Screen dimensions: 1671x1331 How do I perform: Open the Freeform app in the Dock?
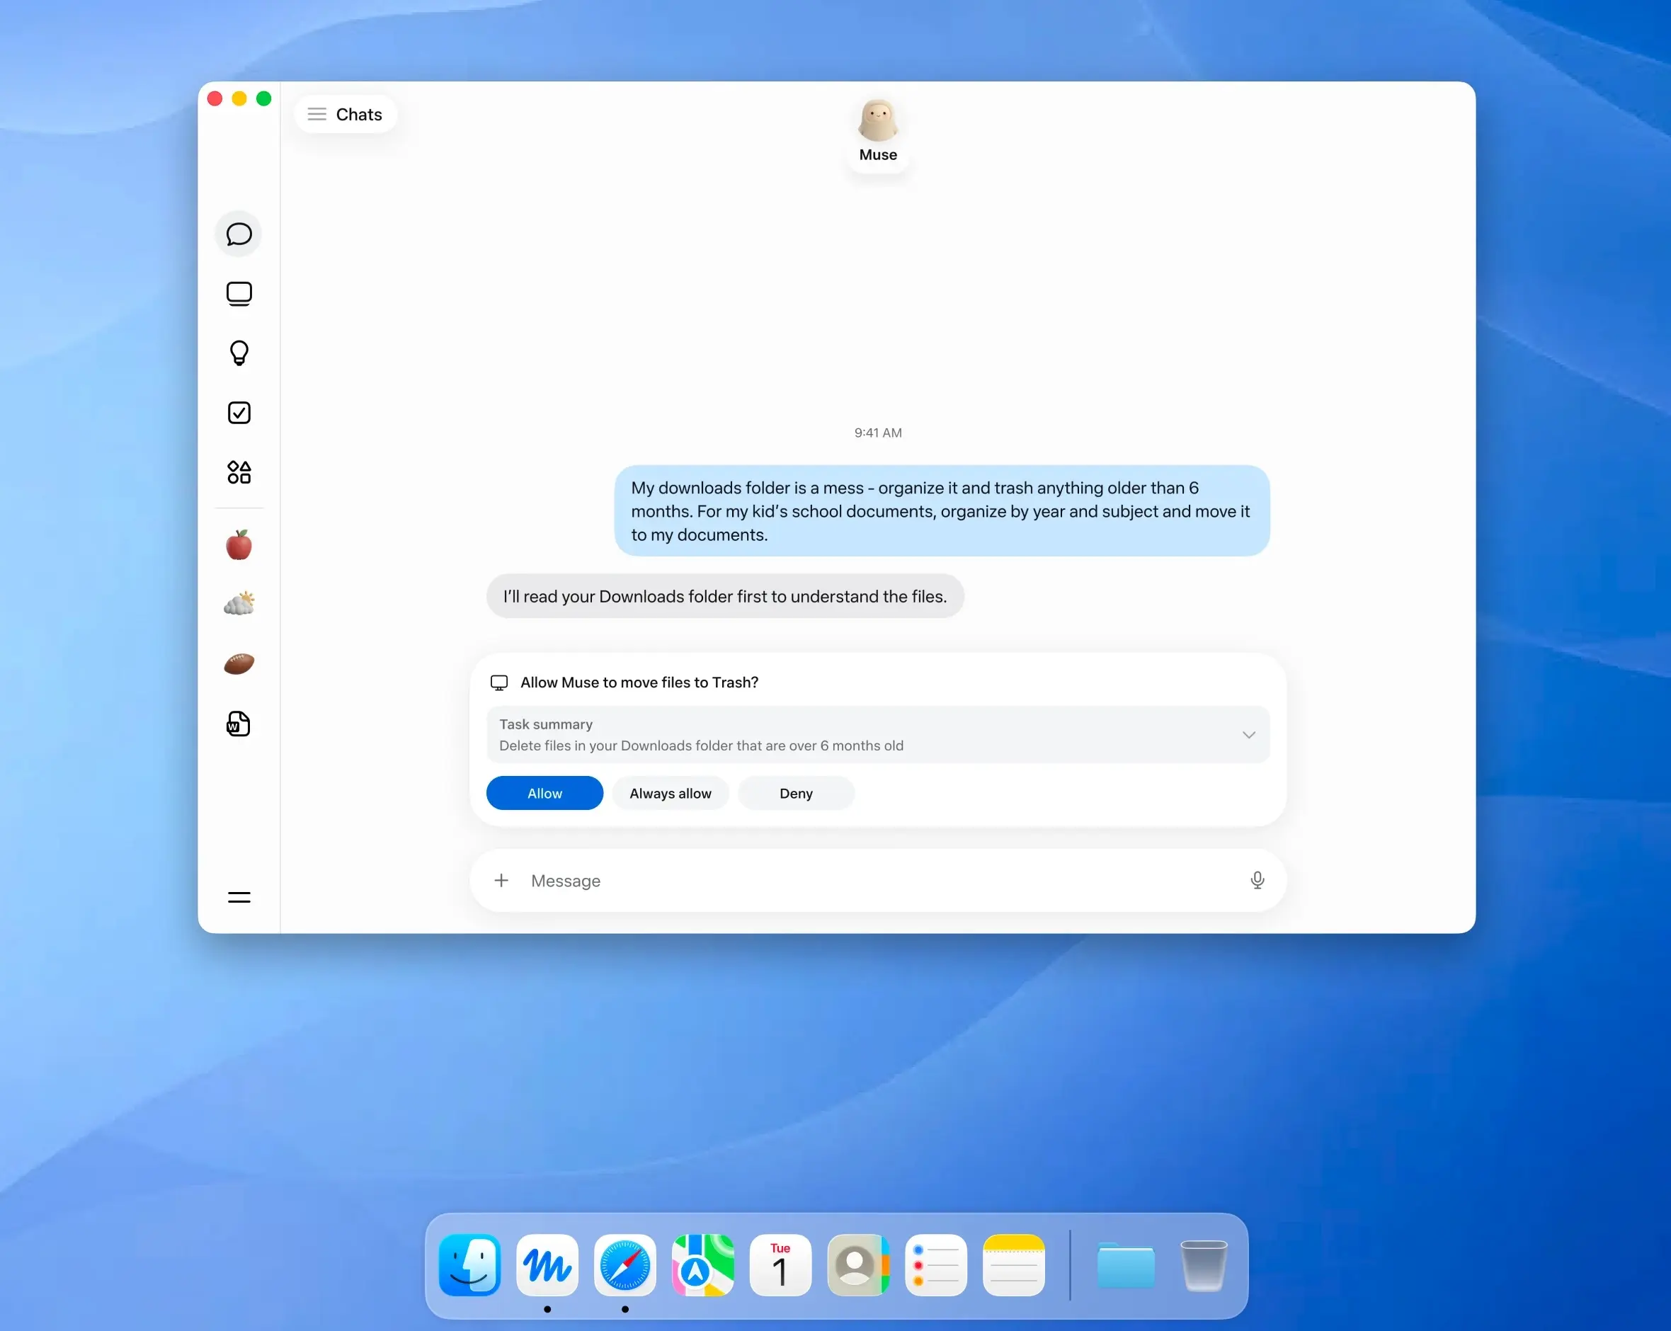(x=547, y=1265)
